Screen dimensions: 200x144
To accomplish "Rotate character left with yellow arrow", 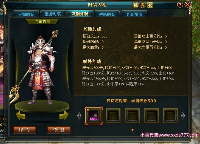I will click(20, 115).
